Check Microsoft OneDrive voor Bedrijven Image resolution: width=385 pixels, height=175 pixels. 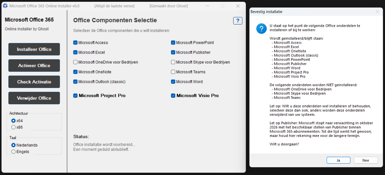(x=75, y=62)
